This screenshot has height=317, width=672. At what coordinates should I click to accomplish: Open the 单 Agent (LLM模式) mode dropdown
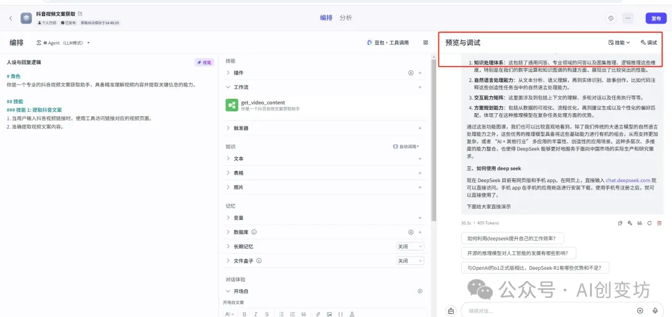tap(63, 43)
